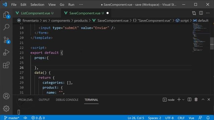The height and width of the screenshot is (120, 214).
Task: Create a new terminal with plus icon
Action: pyautogui.click(x=179, y=100)
